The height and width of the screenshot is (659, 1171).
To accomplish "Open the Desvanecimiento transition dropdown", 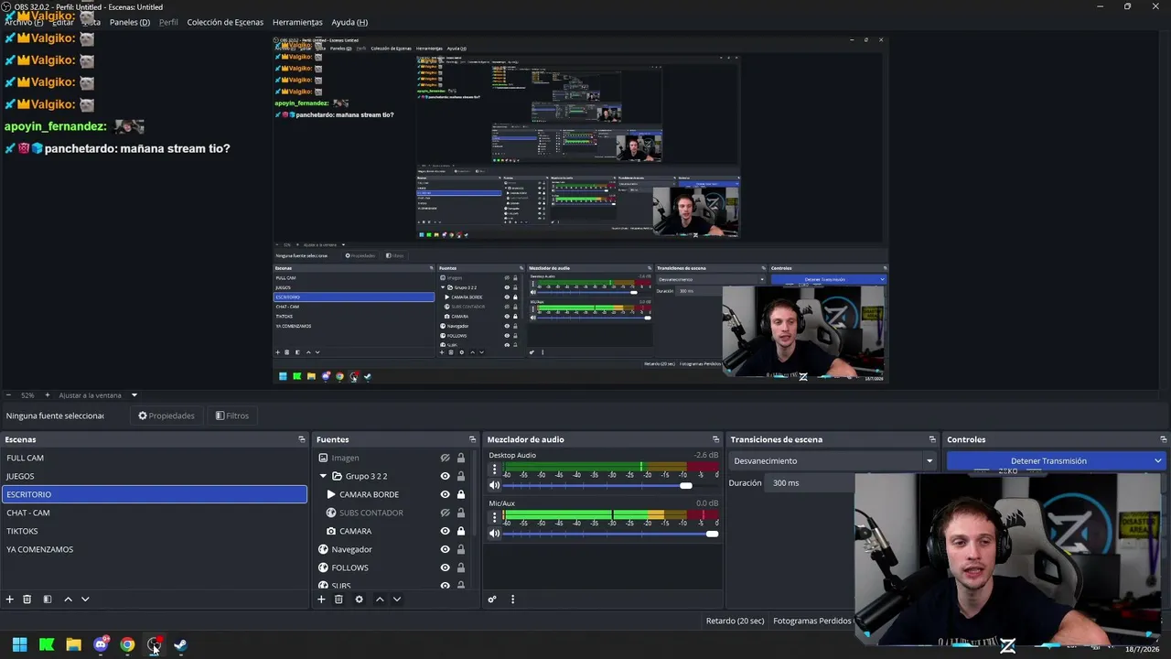I will [833, 460].
